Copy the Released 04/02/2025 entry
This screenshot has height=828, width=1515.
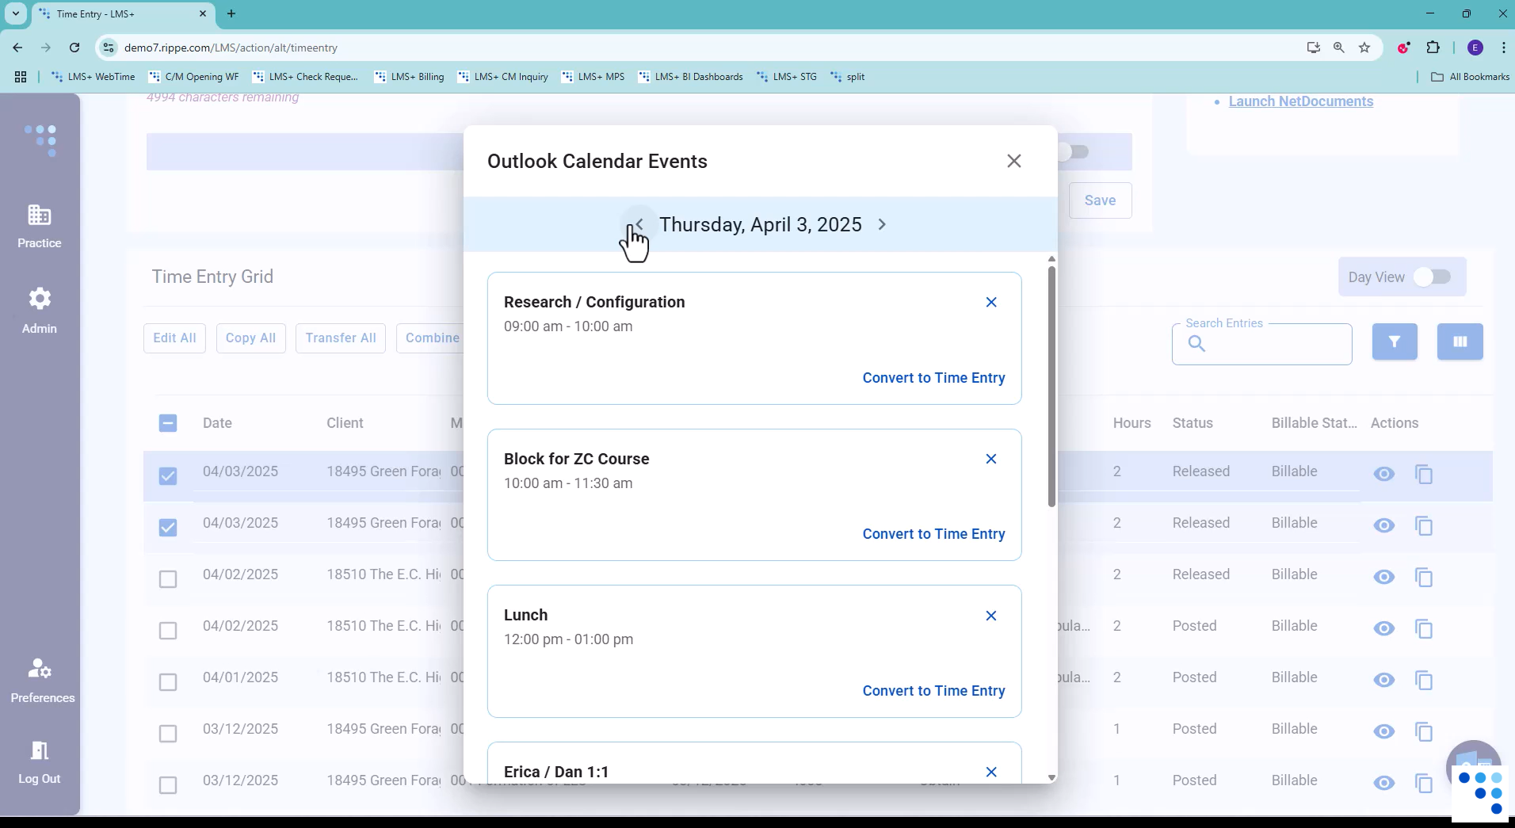point(1424,577)
